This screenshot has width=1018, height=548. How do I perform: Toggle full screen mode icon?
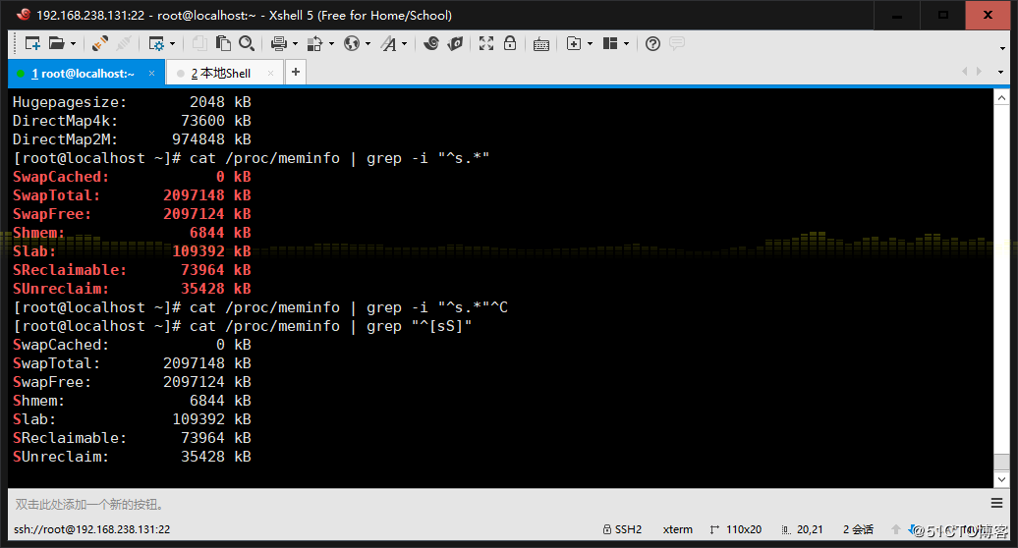click(486, 43)
